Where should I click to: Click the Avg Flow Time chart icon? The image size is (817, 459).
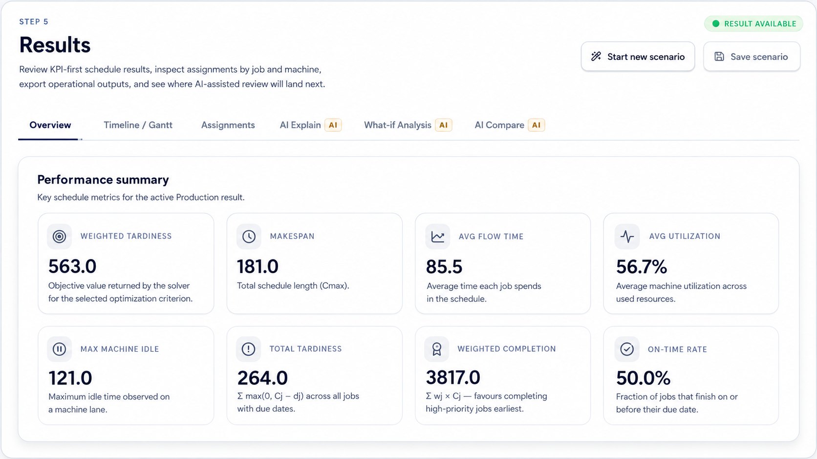(438, 237)
